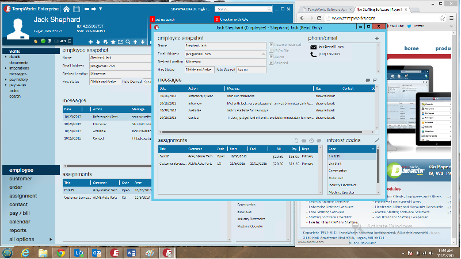Screen dimensions: 461x259
Task: Click the envelope icon beside jack@email1.com
Action: tap(314, 47)
